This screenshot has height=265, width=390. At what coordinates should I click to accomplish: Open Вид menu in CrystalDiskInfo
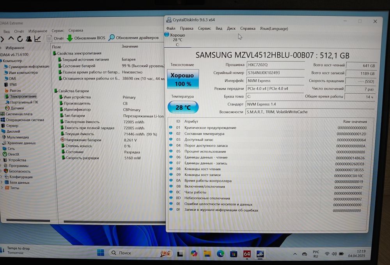(x=219, y=28)
